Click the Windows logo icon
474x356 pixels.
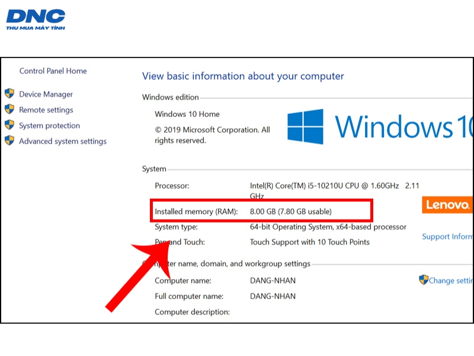305,126
